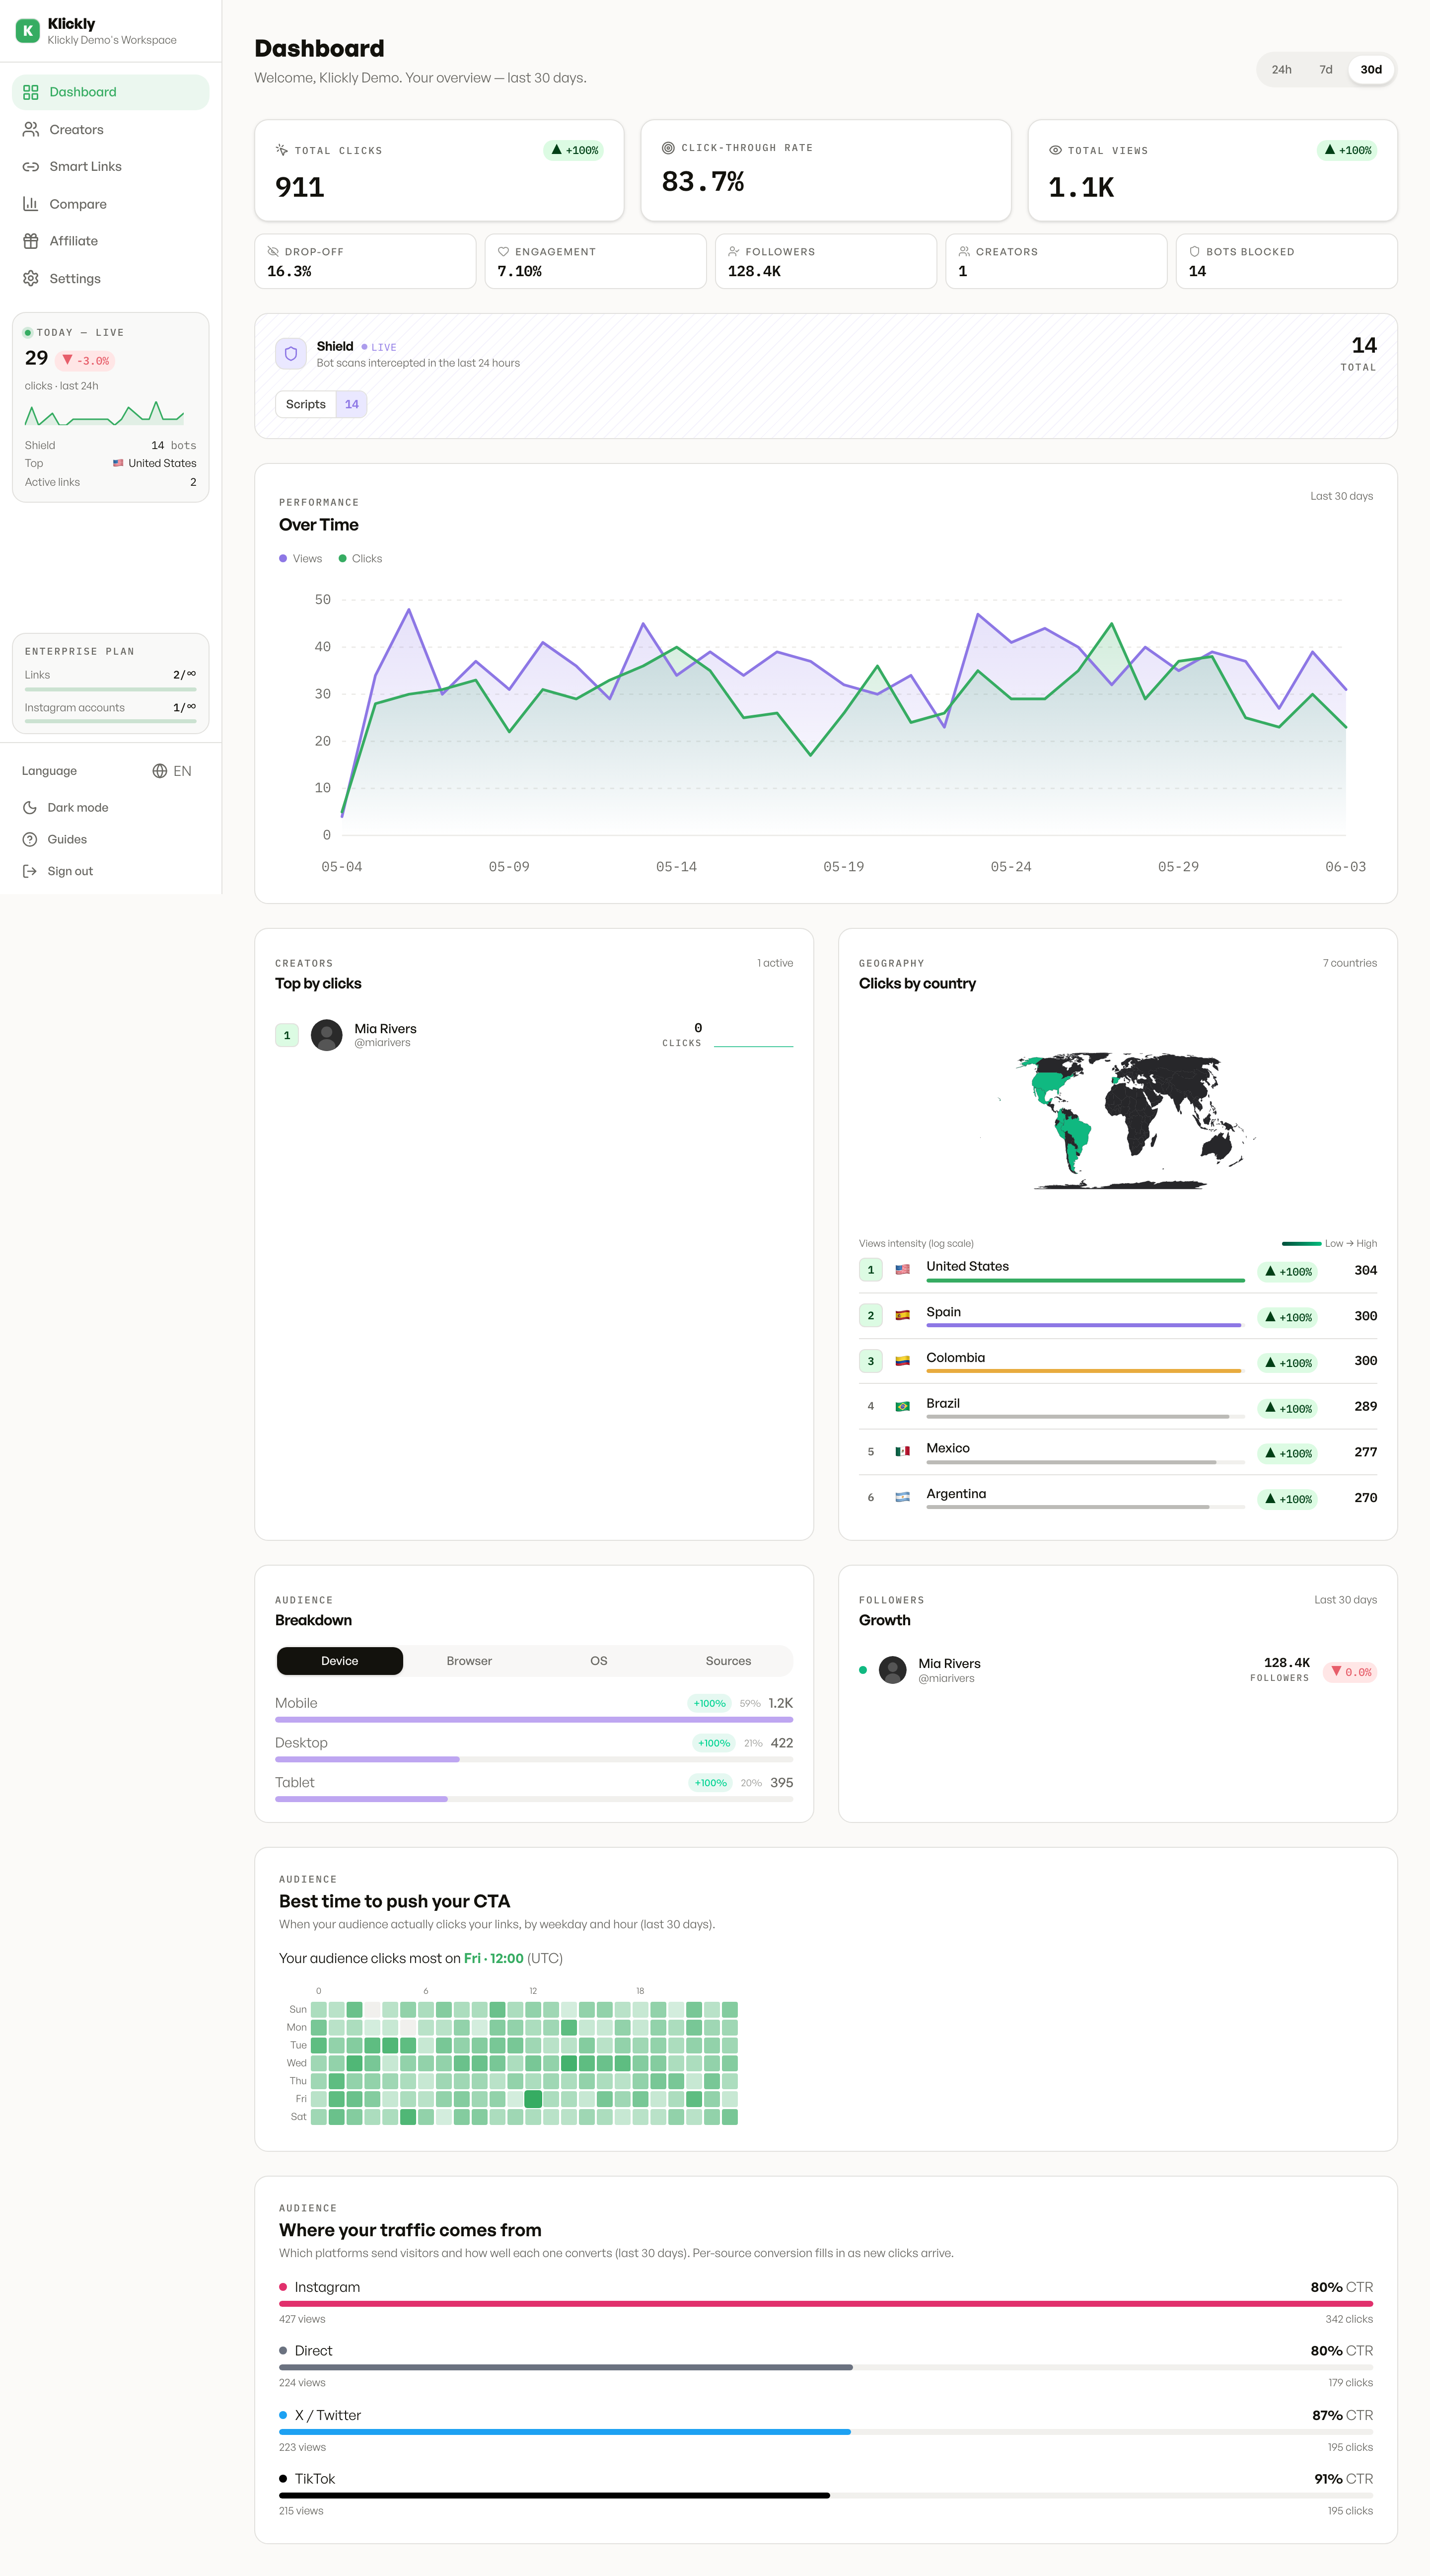Viewport: 1430px width, 2576px height.
Task: Click the Smart Links chain icon
Action: point(31,167)
